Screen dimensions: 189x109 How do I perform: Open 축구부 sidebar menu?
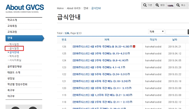click(11, 90)
